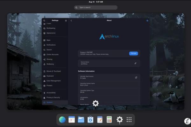Select the System sidebar entry
Viewport: 191px width, 127px height.
coord(55,103)
